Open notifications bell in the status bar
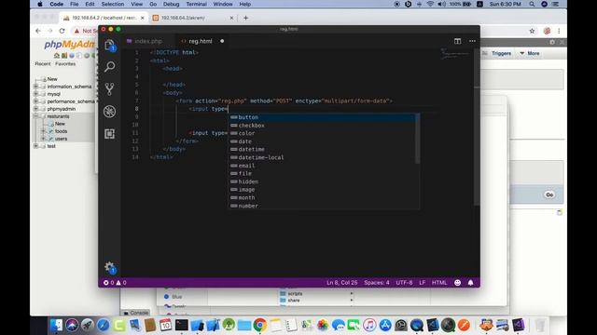 tap(470, 283)
